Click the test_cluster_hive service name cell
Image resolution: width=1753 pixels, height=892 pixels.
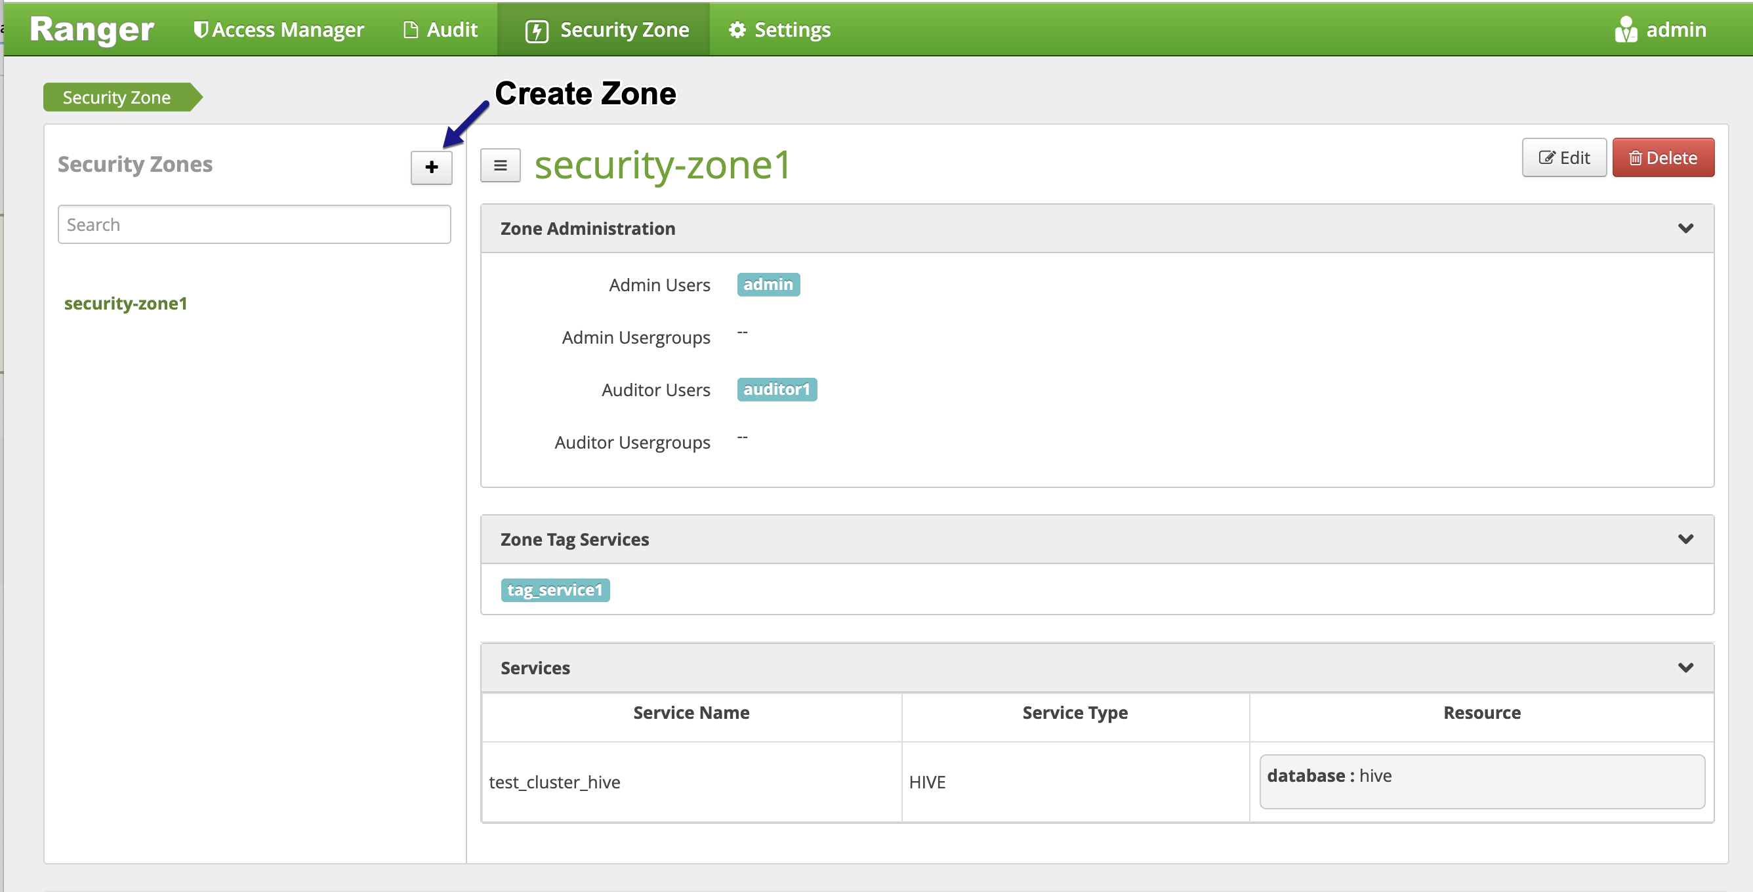[691, 782]
